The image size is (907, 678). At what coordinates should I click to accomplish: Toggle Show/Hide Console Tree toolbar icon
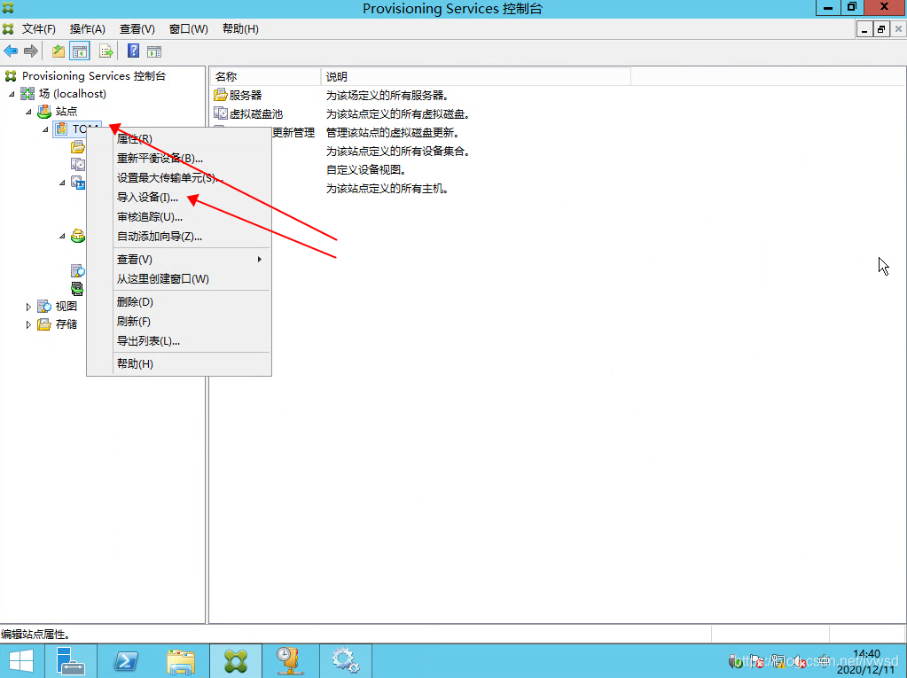point(80,51)
